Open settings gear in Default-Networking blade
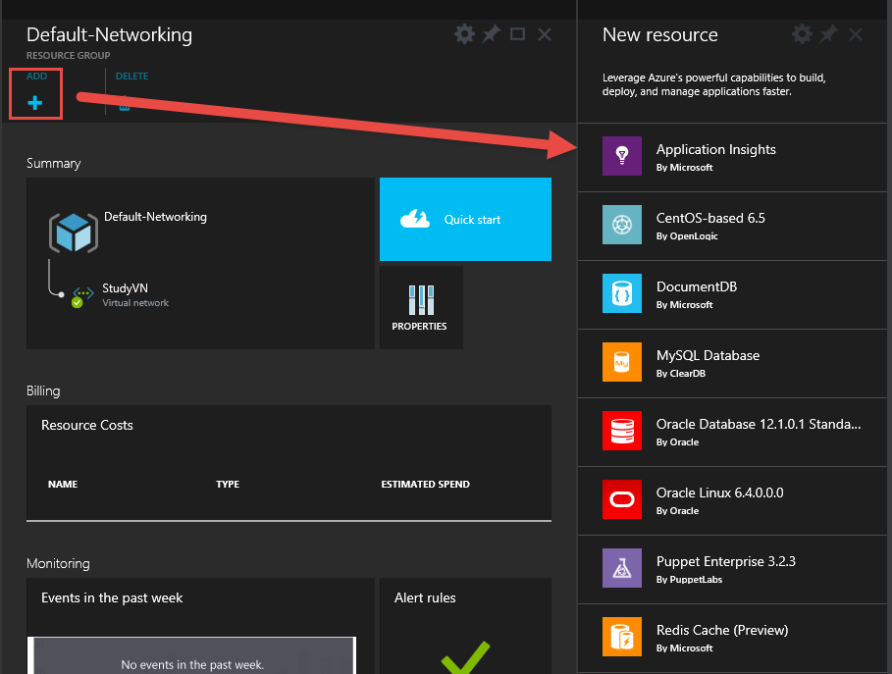892x674 pixels. tap(464, 34)
